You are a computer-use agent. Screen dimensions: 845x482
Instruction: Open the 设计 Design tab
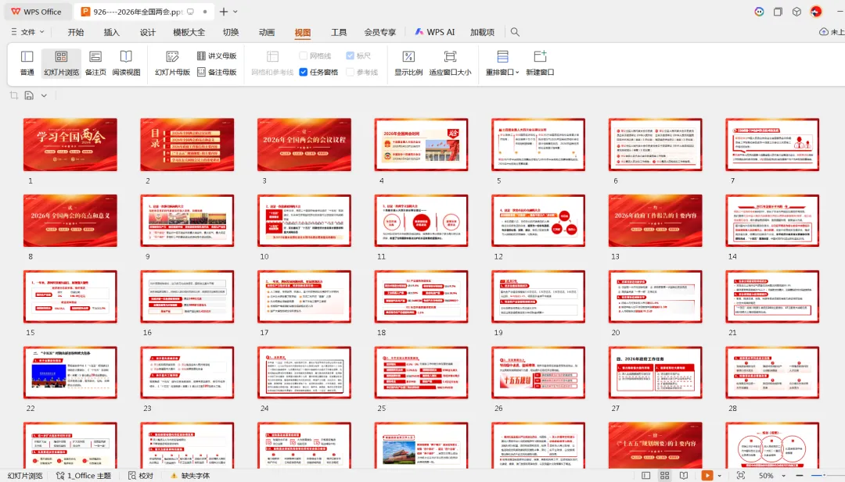coord(148,32)
